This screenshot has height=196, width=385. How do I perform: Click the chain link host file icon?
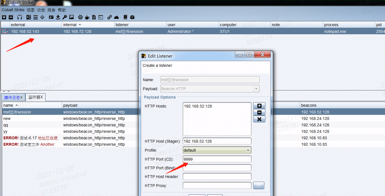click(110, 17)
